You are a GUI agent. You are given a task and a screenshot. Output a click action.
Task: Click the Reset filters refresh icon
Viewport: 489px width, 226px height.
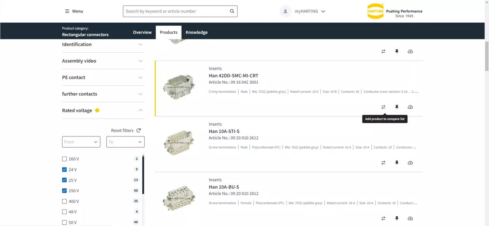[x=139, y=131]
